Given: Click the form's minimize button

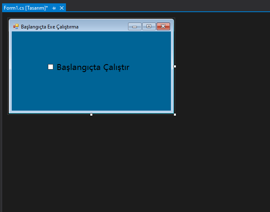Looking at the screenshot, I should 135,26.
